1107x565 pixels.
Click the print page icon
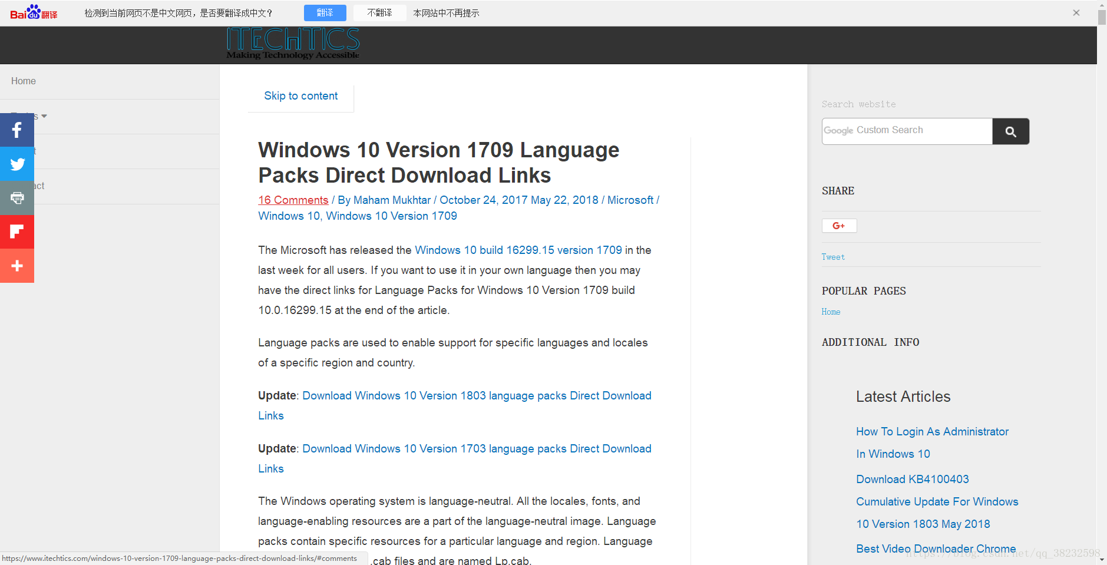[17, 198]
